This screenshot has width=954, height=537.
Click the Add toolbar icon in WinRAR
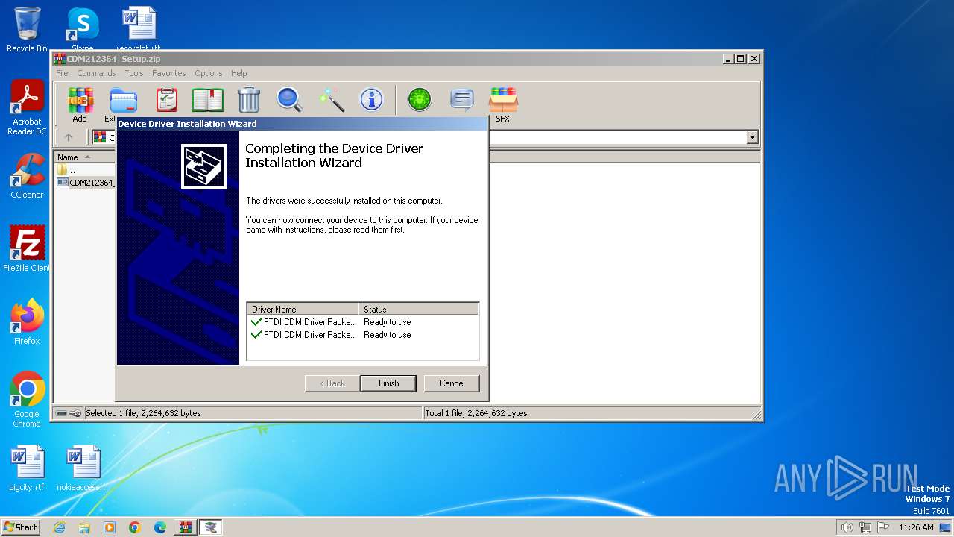tap(80, 104)
